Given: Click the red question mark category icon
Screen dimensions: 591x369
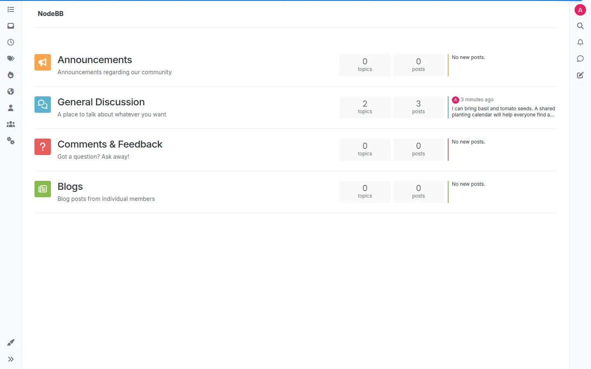Looking at the screenshot, I should (x=43, y=147).
